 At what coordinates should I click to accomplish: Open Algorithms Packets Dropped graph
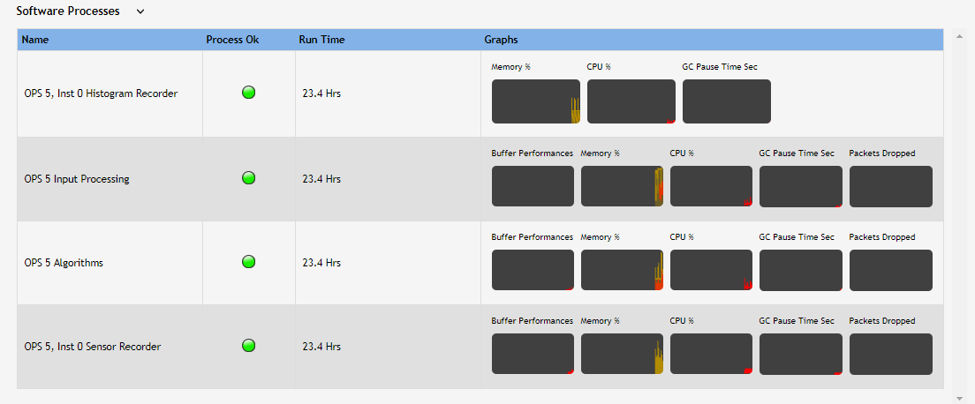[x=890, y=270]
